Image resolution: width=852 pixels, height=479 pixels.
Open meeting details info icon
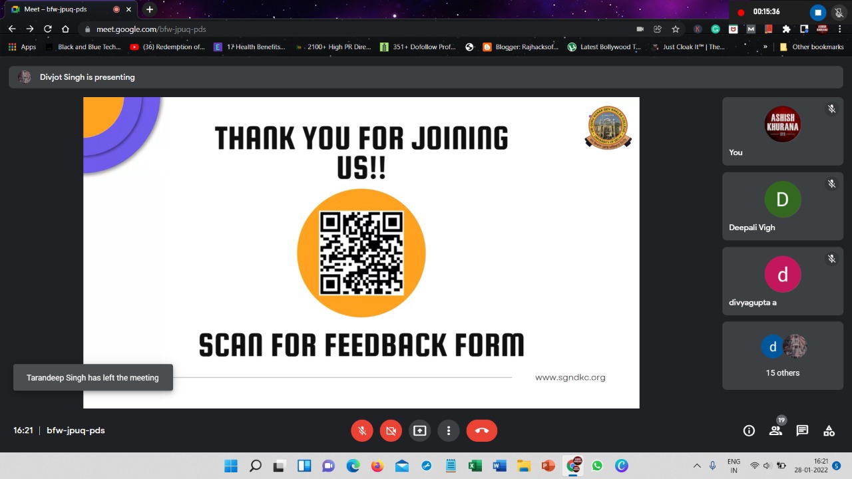pyautogui.click(x=749, y=430)
